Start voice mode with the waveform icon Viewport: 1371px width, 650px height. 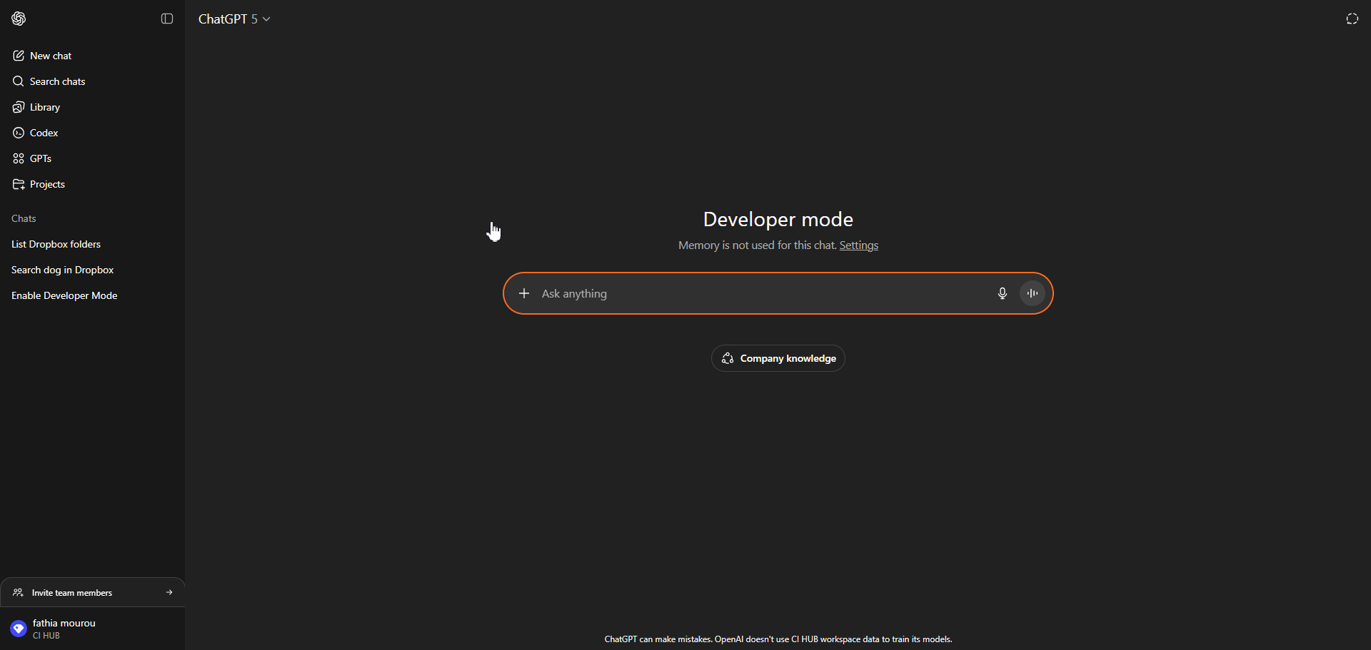pos(1032,293)
